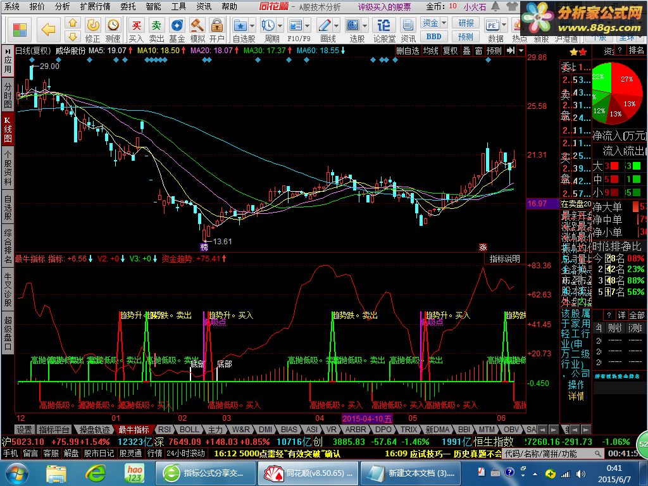Open 新建文本文档 in Windows taskbar
The height and width of the screenshot is (486, 648).
tap(411, 473)
